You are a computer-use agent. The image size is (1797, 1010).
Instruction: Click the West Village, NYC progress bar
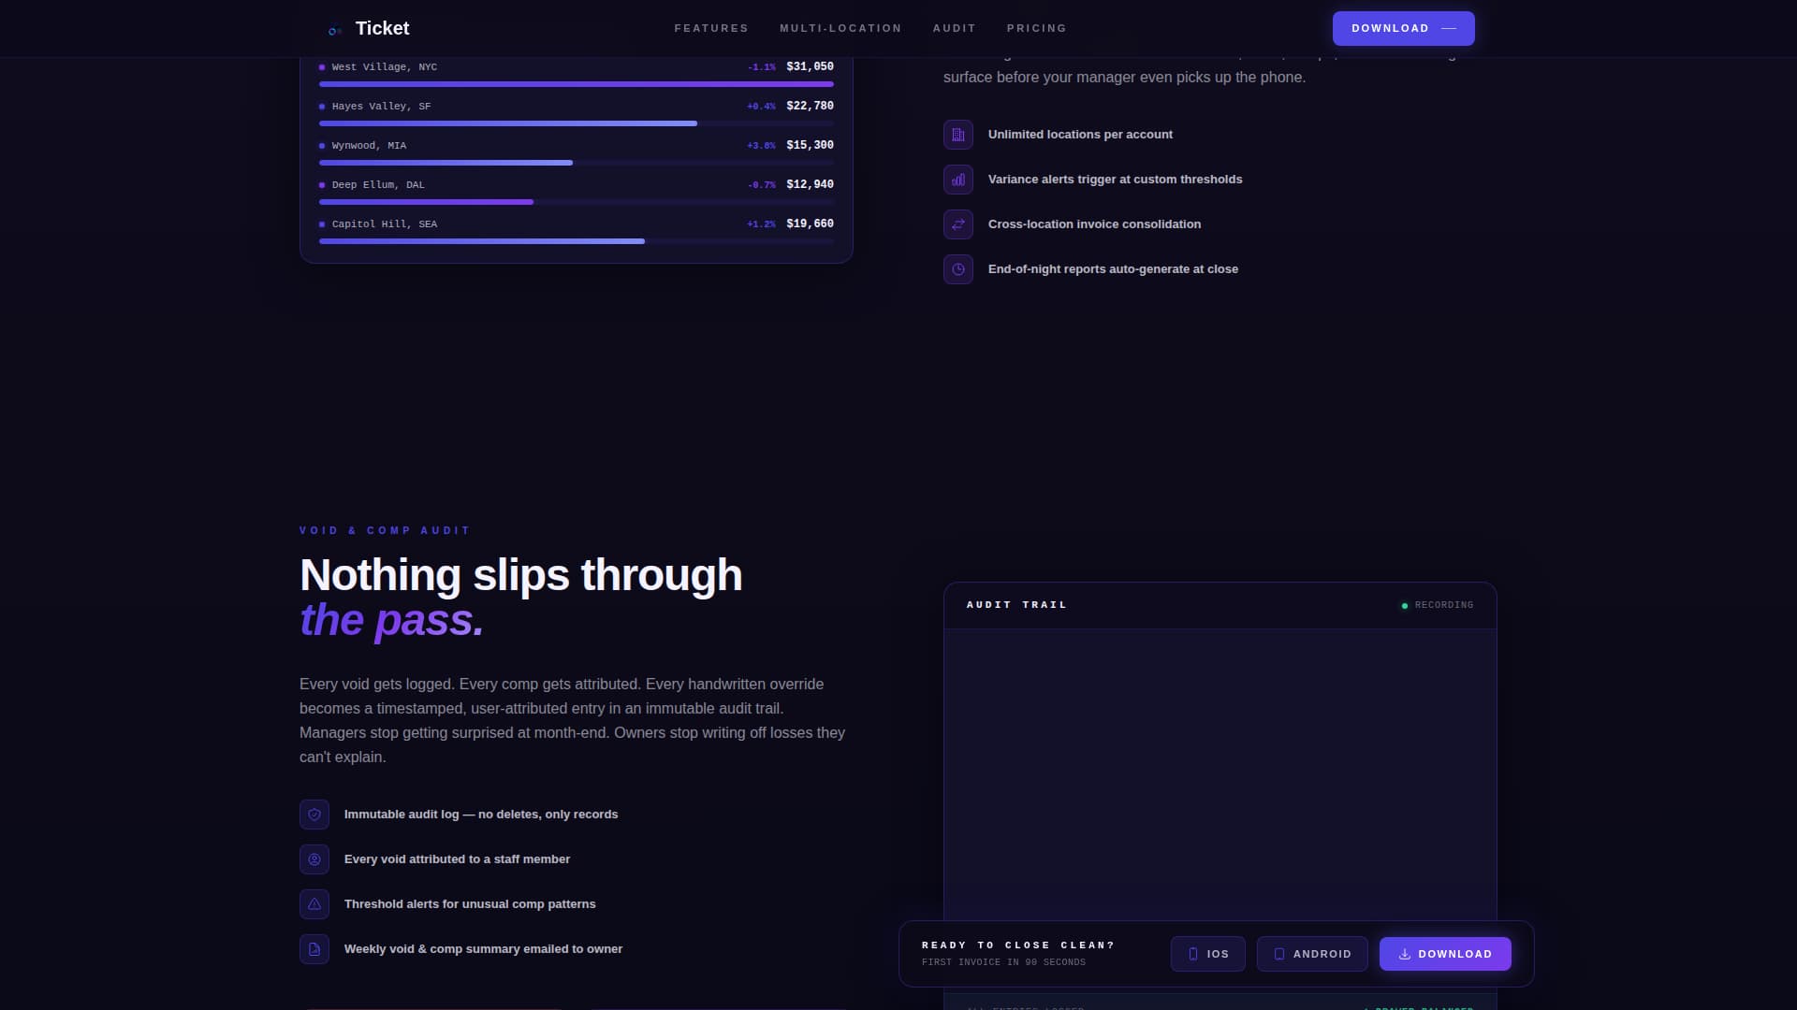pyautogui.click(x=577, y=84)
